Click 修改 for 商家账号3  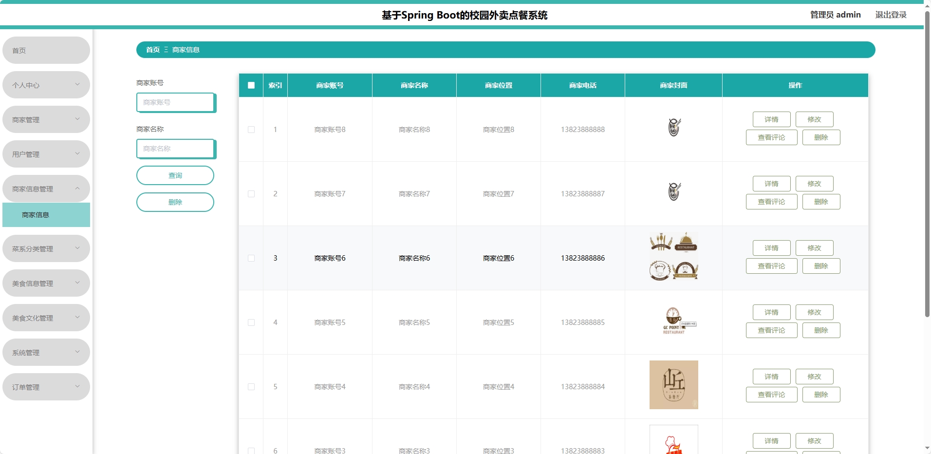tap(814, 441)
